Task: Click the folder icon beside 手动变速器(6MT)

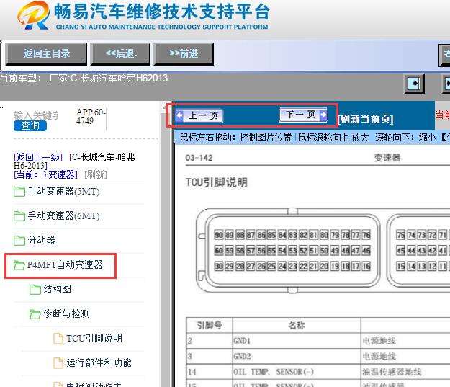Action: 19,216
